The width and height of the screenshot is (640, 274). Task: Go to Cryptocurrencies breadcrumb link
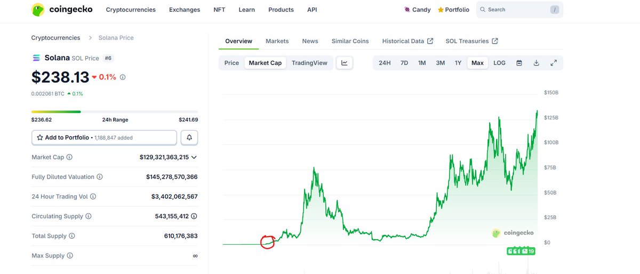[x=55, y=38]
